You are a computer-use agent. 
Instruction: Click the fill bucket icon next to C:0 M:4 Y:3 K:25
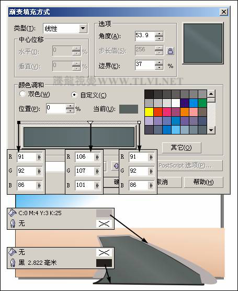click(x=13, y=213)
